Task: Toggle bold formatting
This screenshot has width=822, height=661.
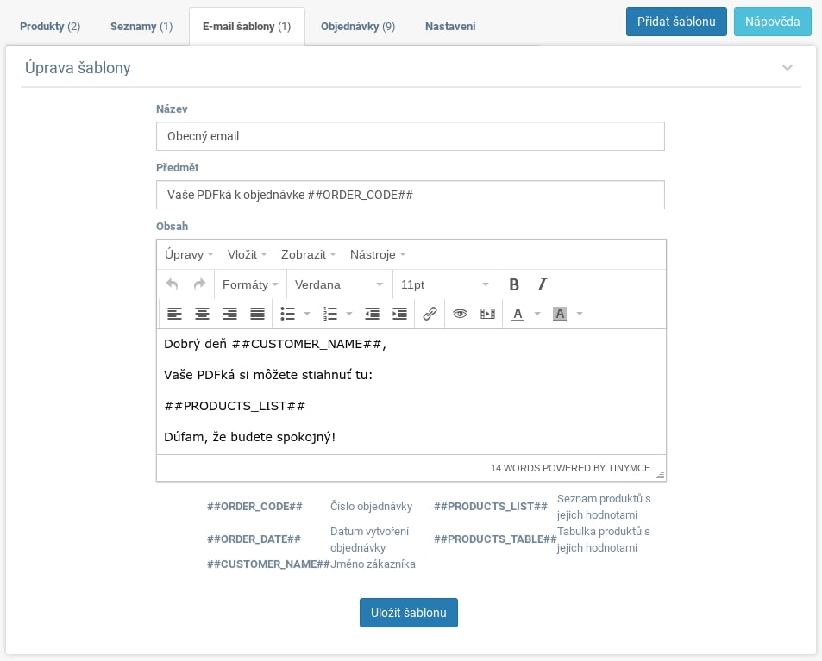Action: pyautogui.click(x=514, y=284)
